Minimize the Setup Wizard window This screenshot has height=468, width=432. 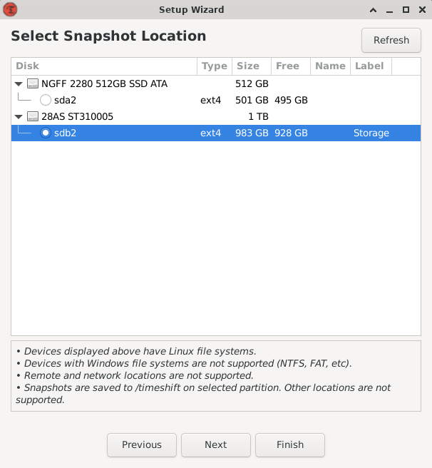pyautogui.click(x=389, y=10)
